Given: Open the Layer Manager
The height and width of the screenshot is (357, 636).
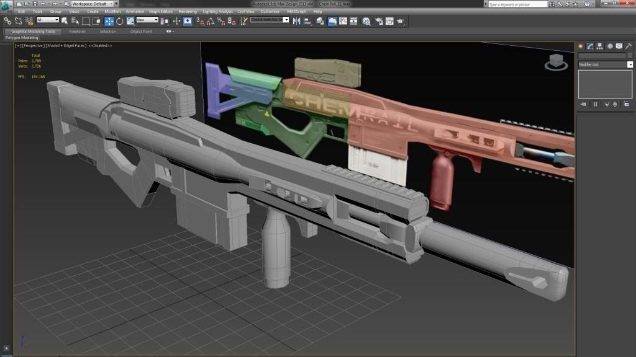Looking at the screenshot, I should pos(320,21).
